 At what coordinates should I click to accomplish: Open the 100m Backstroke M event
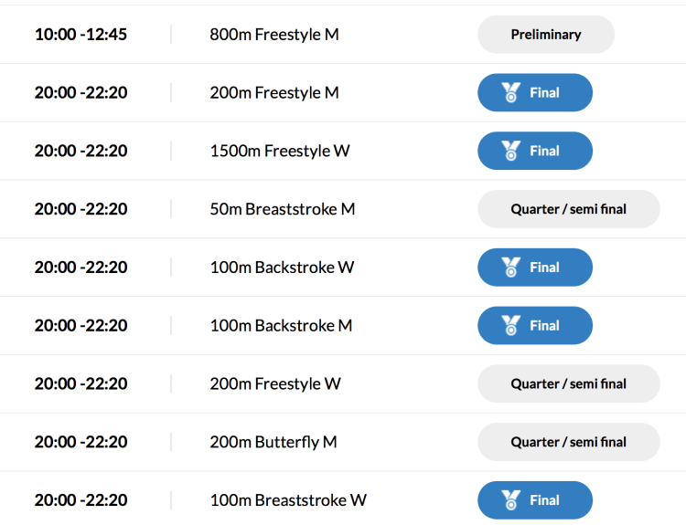click(281, 326)
